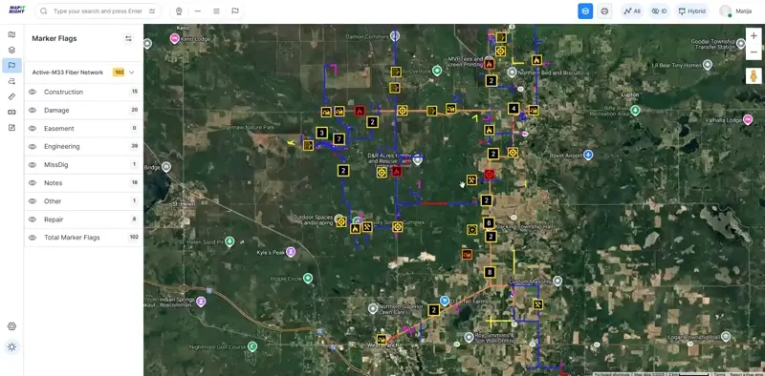Click the Construction category label
765x376 pixels.
(x=63, y=92)
